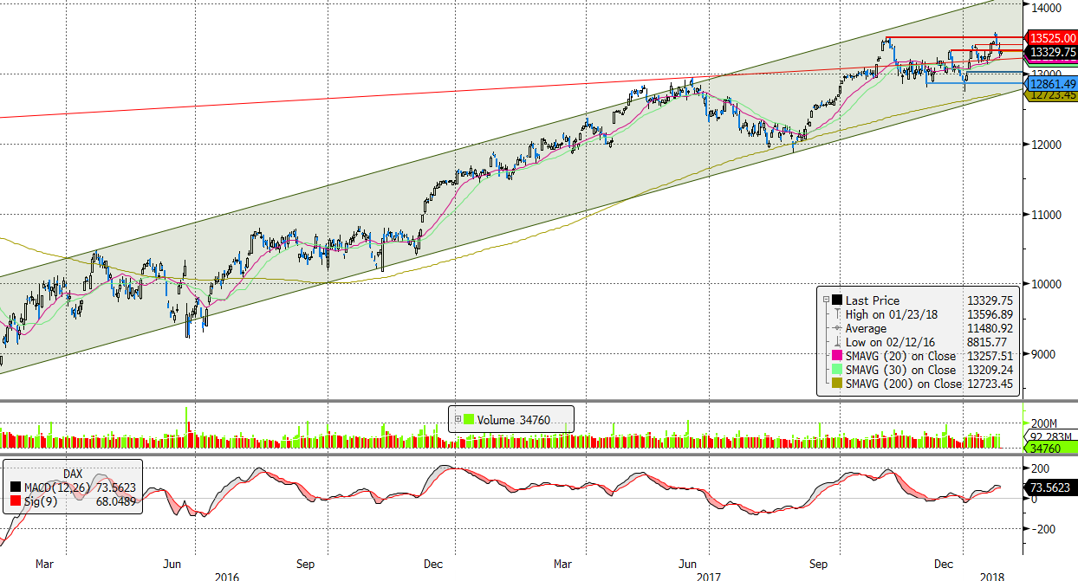Select 'SMAVG (200) on Close' legend label
The height and width of the screenshot is (581, 1078).
[904, 384]
